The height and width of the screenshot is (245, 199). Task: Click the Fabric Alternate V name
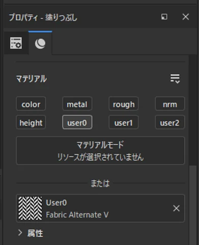pyautogui.click(x=77, y=215)
